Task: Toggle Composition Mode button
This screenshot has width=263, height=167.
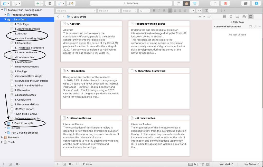Action: (246, 3)
